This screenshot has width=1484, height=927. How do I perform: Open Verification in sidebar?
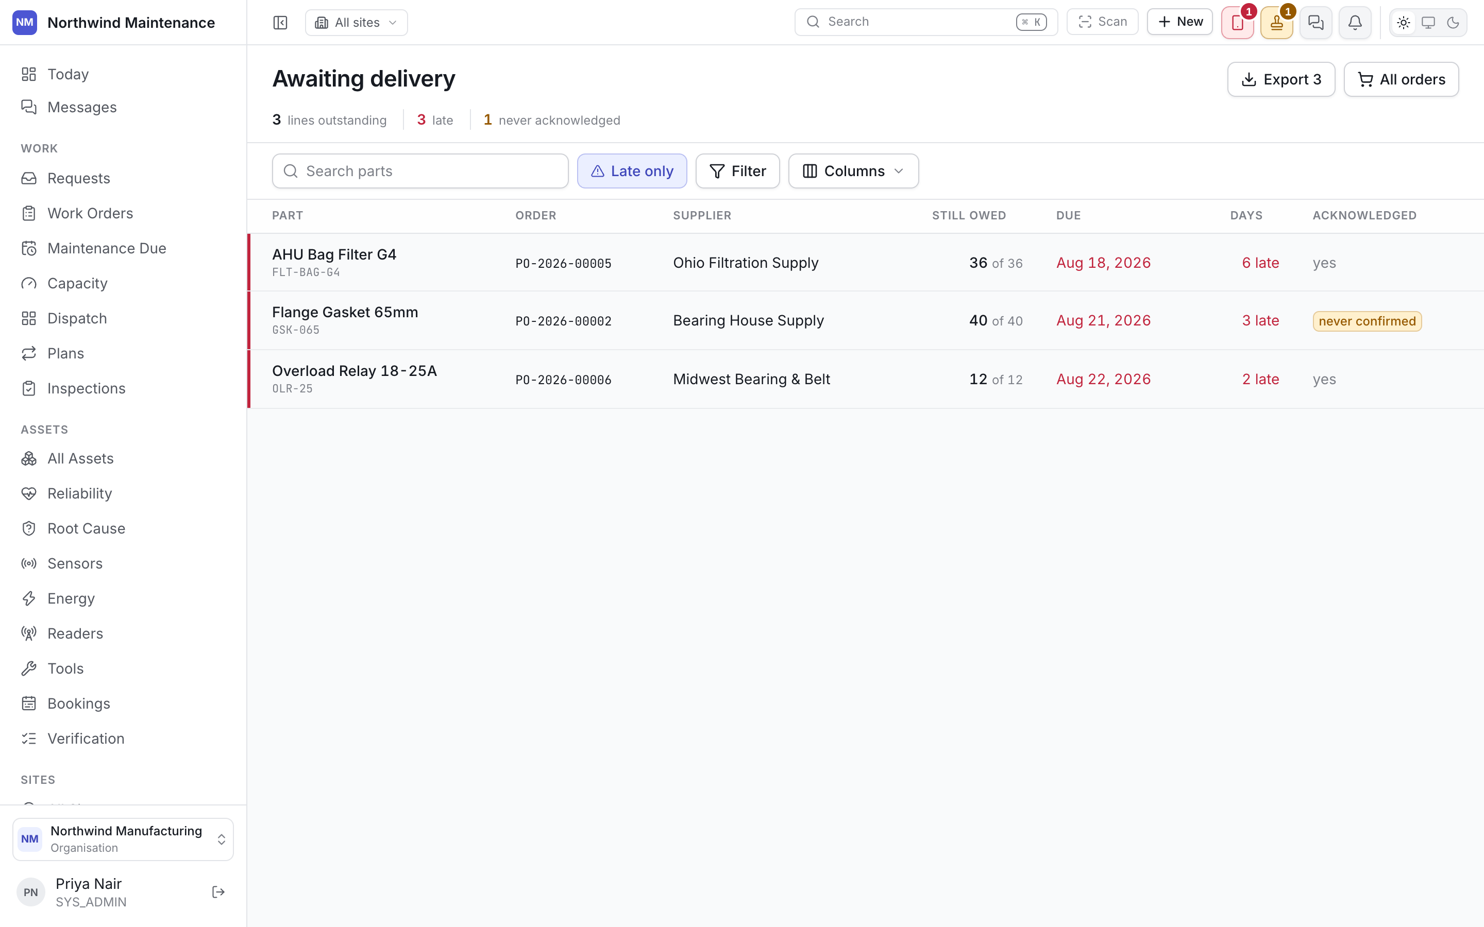click(123, 738)
